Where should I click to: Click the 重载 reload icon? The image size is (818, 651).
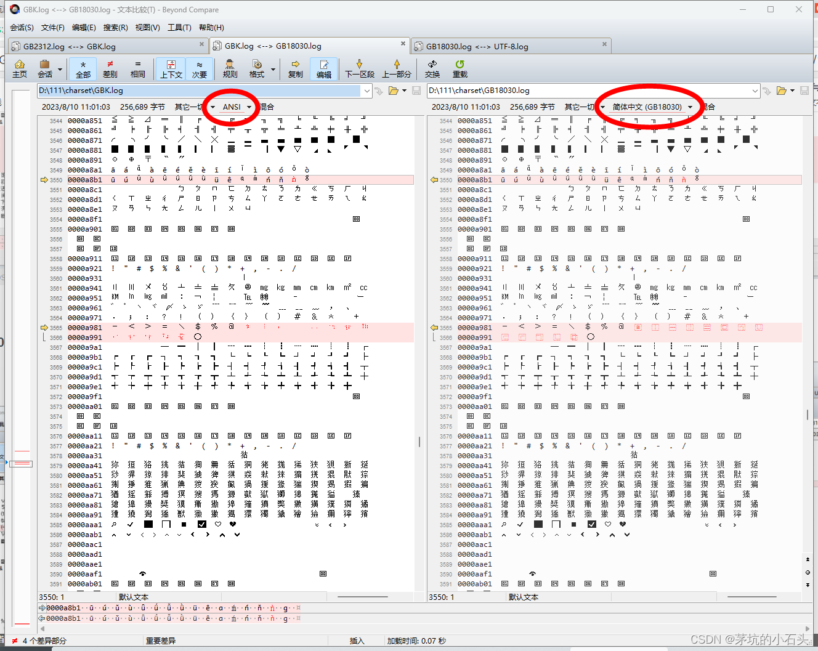coord(460,68)
